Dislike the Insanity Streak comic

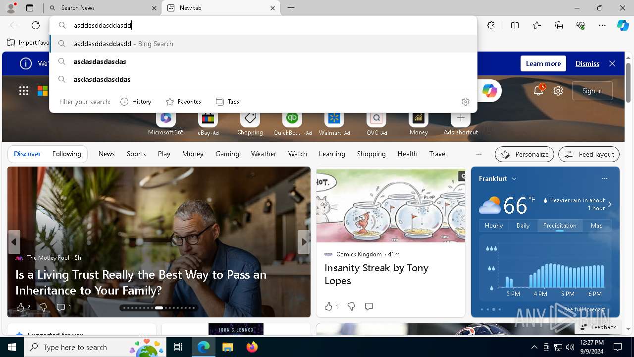[351, 306]
